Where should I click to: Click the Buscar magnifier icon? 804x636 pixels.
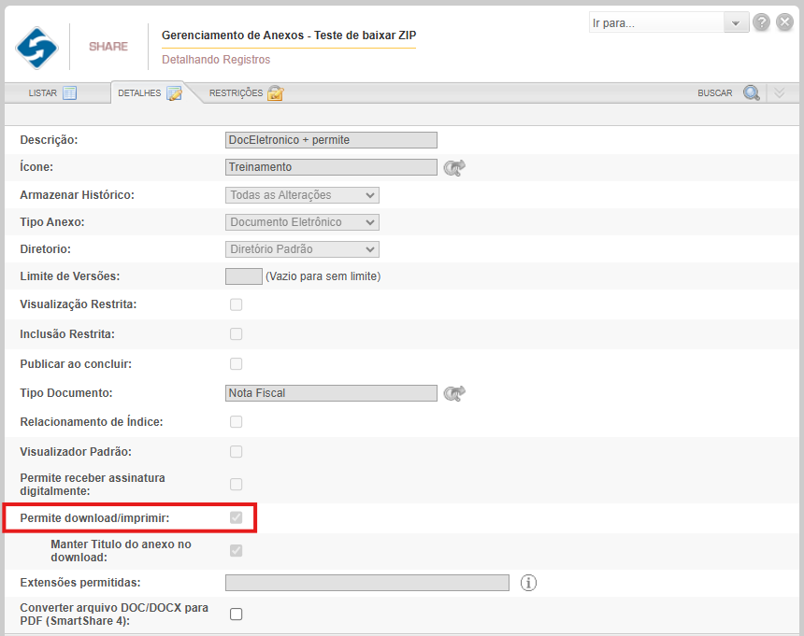[x=752, y=92]
